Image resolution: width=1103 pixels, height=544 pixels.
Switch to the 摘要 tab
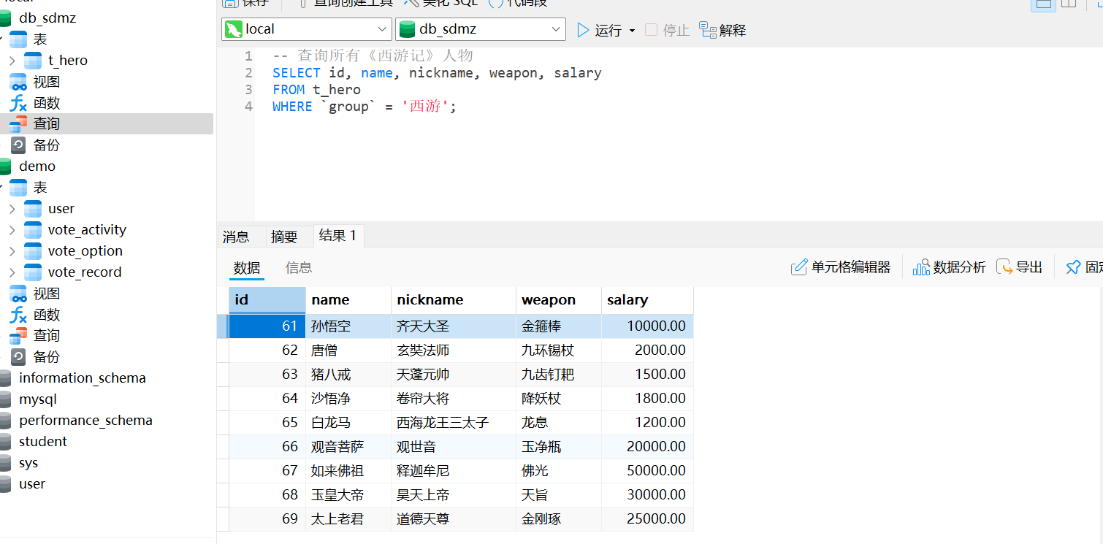(284, 237)
